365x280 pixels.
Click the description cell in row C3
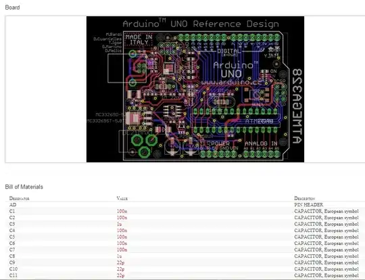point(326,224)
